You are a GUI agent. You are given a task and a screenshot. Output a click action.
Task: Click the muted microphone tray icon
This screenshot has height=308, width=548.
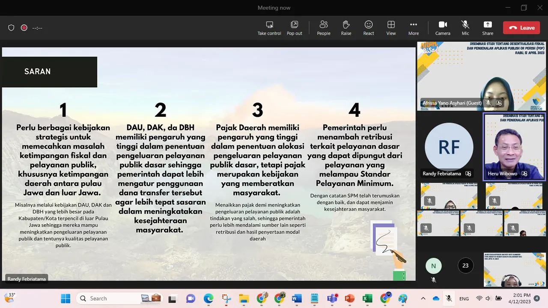(449, 299)
